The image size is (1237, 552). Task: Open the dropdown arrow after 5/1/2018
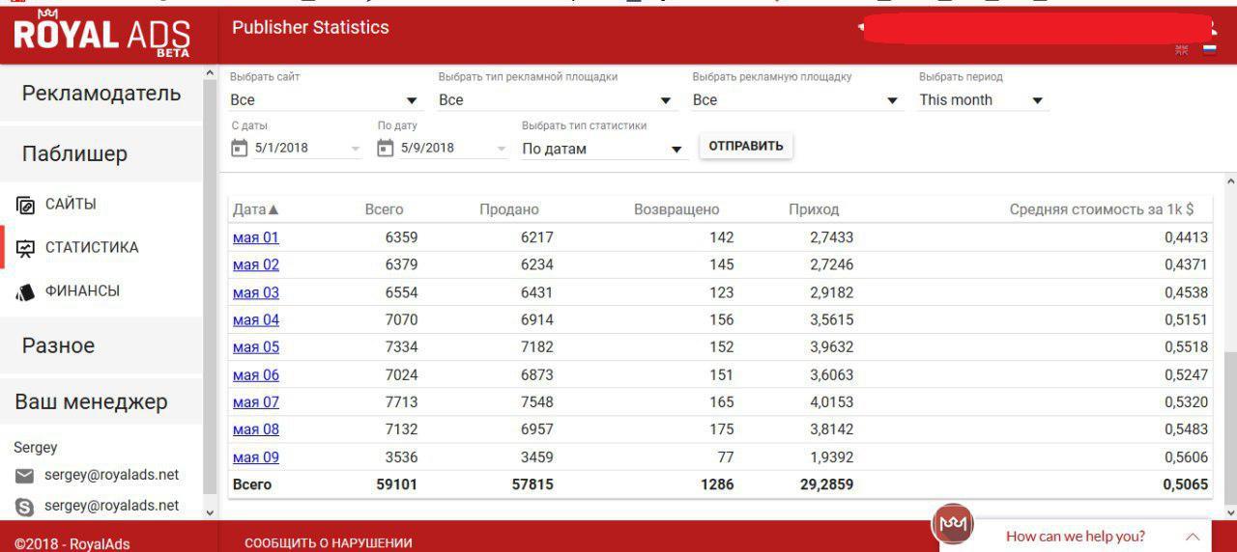(x=355, y=149)
